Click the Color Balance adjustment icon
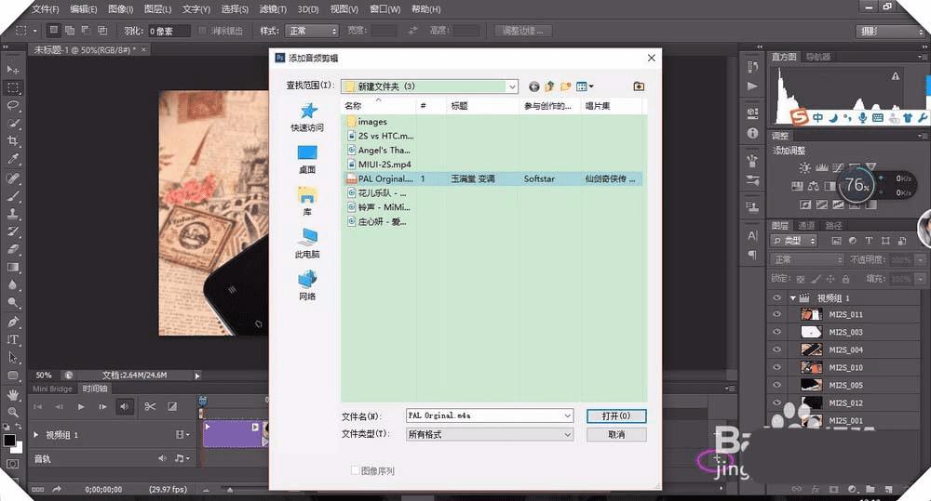The width and height of the screenshot is (931, 501). (x=814, y=186)
